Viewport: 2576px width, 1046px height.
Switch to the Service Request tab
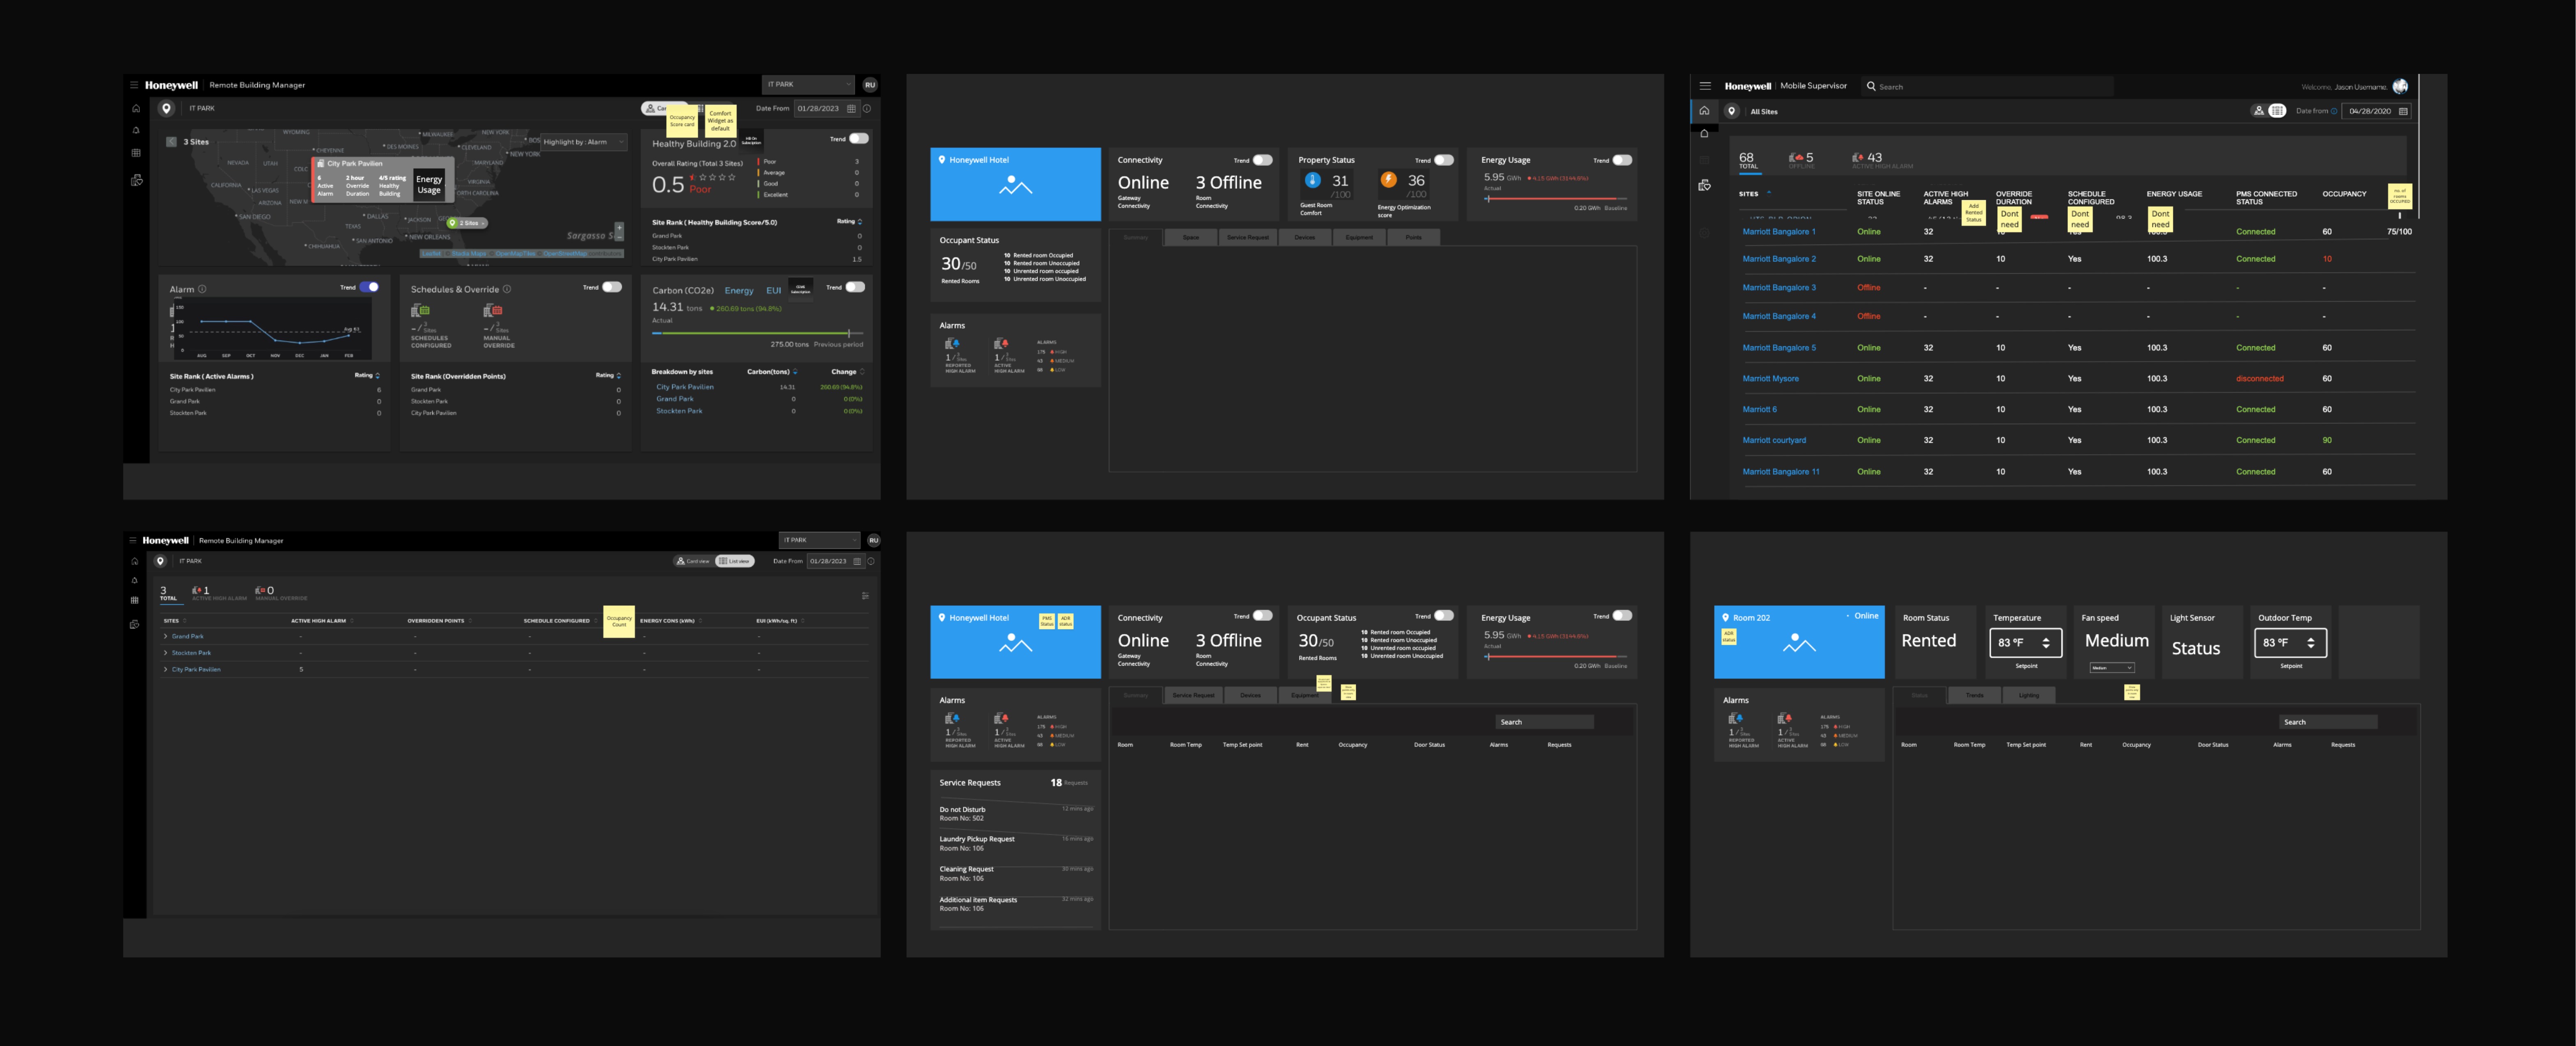tap(1248, 237)
